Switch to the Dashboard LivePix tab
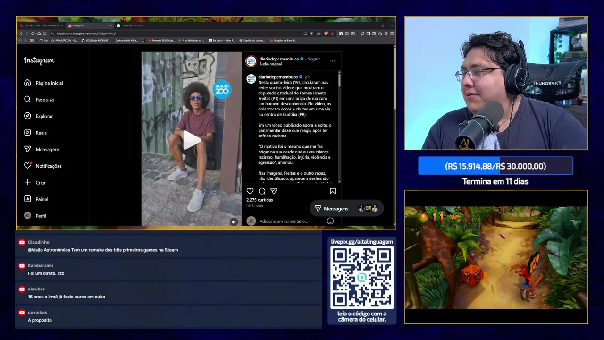Screen dimensions: 604x340 [132, 25]
